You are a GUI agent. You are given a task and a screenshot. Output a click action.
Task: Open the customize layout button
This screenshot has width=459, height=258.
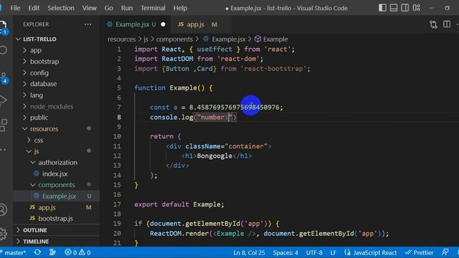point(417,8)
